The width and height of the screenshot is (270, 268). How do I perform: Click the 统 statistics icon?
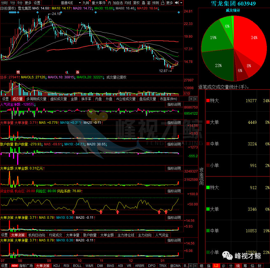(238, 266)
